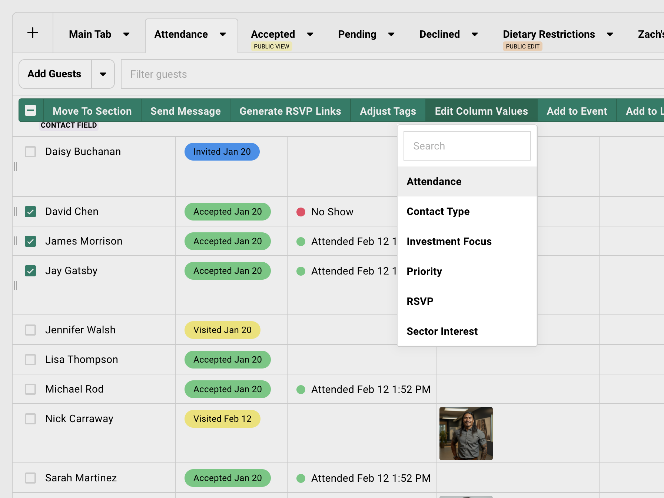
Task: Check the checkbox for Jennifer Walsh
Action: (30, 330)
